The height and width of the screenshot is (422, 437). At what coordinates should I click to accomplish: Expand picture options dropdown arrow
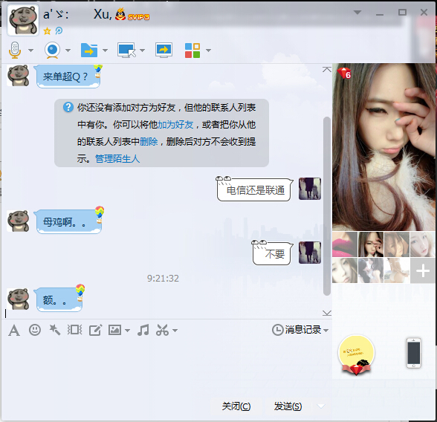tap(127, 331)
